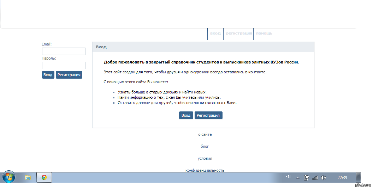
Task: Select the 'вход' top navigation tab
Action: 215,33
